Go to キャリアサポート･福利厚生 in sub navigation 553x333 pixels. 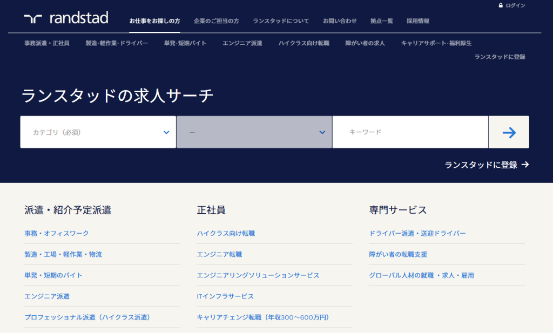coord(436,43)
